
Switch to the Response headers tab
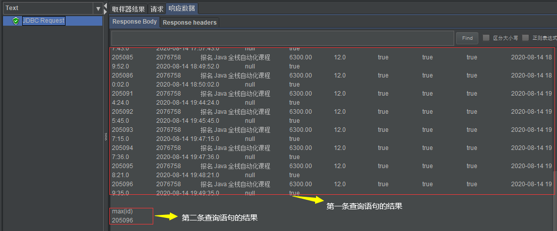click(x=190, y=22)
